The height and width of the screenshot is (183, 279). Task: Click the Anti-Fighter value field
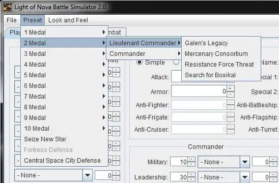coord(199,105)
